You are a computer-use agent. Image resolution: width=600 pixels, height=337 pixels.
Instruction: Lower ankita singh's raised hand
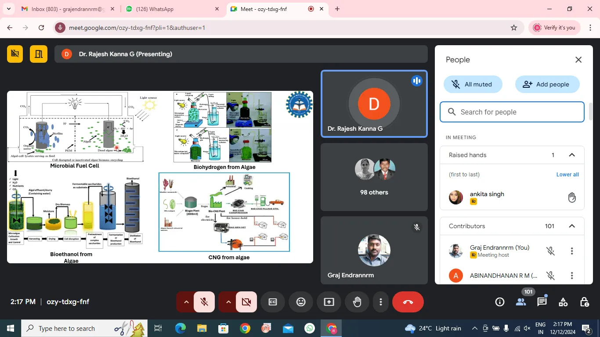tap(572, 197)
